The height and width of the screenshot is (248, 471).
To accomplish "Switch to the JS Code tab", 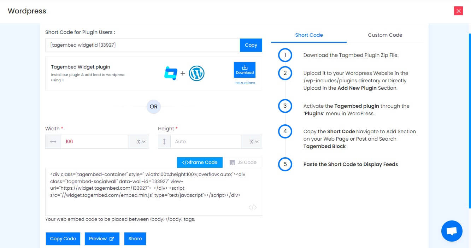I will point(243,162).
